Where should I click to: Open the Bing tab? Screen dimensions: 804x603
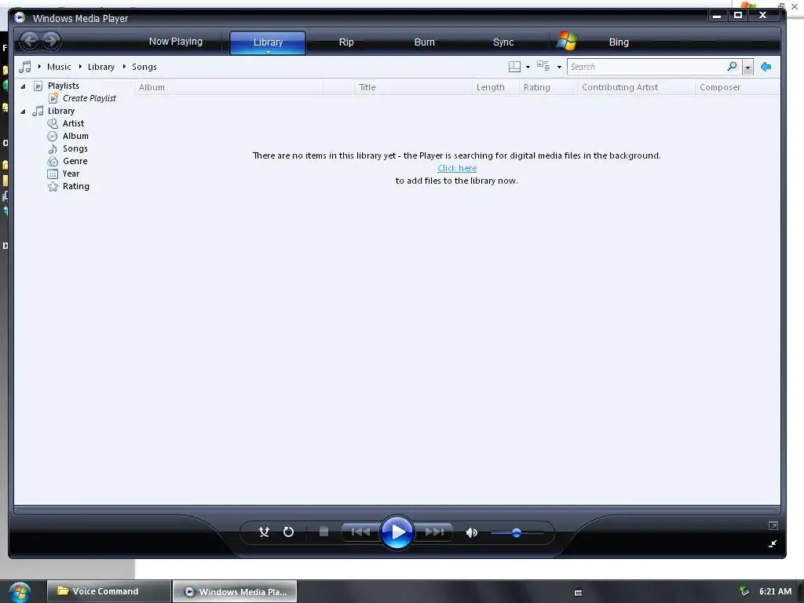point(619,42)
